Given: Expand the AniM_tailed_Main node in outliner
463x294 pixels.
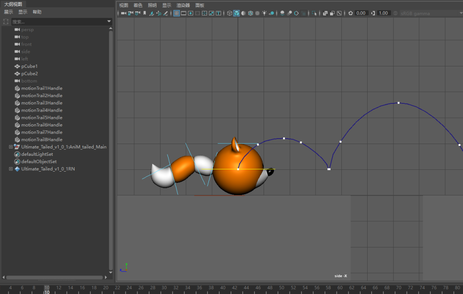Looking at the screenshot, I should [x=11, y=147].
